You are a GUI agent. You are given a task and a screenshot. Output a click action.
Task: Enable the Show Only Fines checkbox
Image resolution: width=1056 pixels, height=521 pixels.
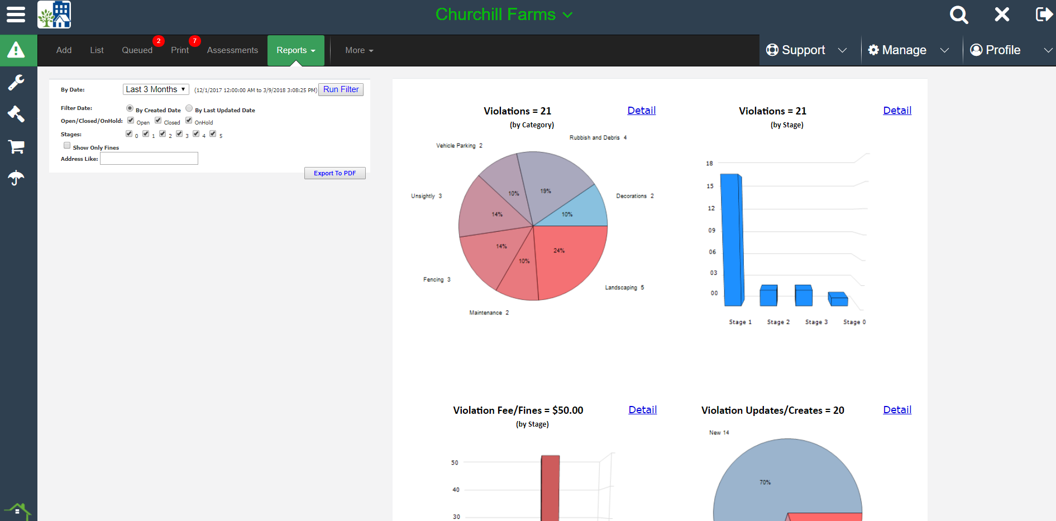point(67,146)
